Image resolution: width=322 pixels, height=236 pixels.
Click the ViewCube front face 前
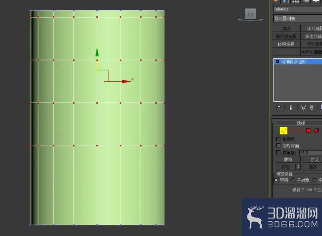(x=250, y=14)
